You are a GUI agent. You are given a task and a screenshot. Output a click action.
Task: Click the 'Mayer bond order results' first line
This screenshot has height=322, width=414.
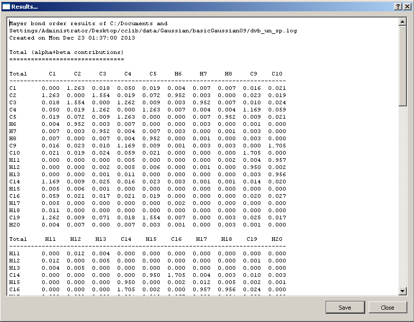88,23
